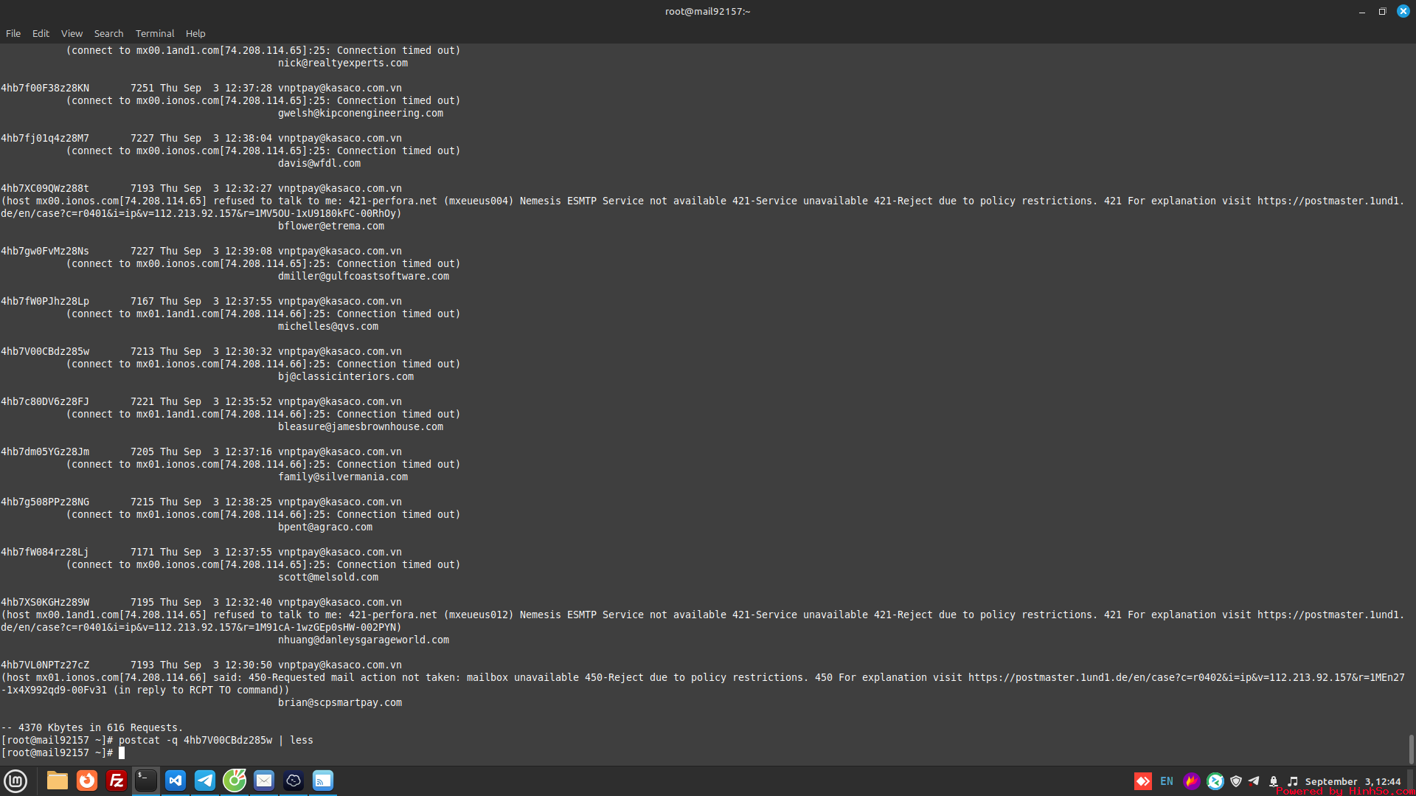This screenshot has height=796, width=1416.
Task: Click recipient davis@wfdl.com
Action: tap(319, 163)
